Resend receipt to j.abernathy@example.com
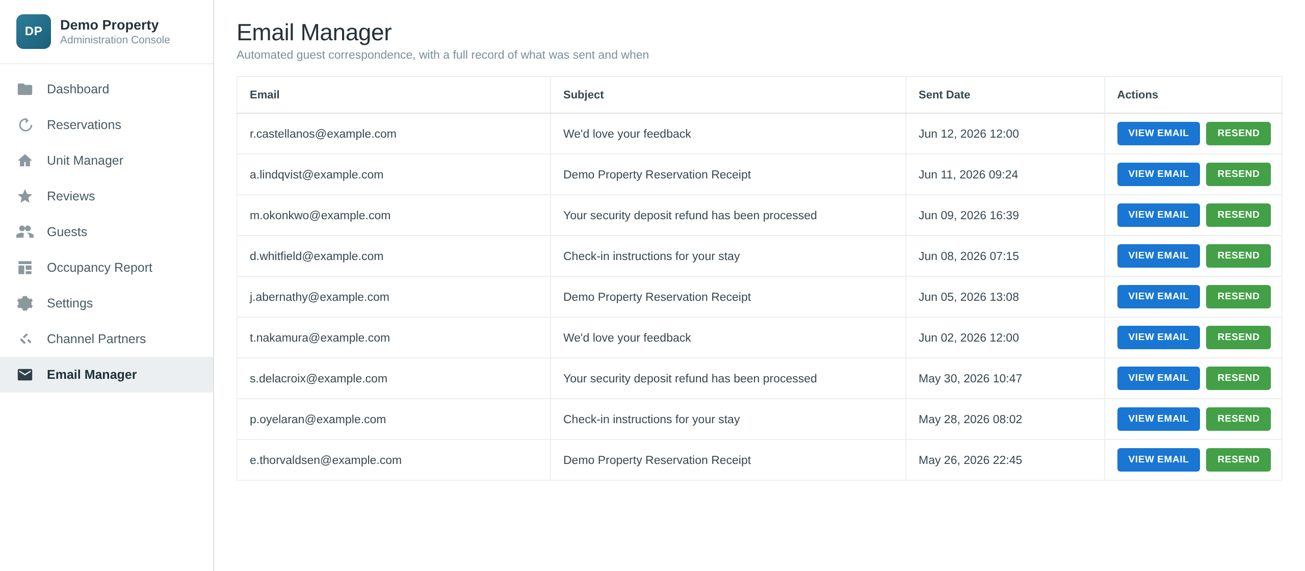Viewport: 1305px width, 571px height. pos(1238,297)
